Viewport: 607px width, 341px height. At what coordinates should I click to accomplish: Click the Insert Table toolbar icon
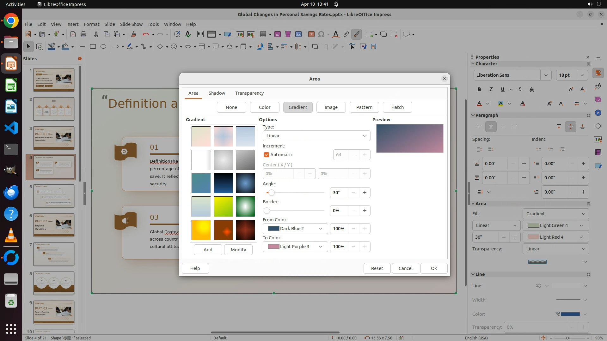pos(263,34)
